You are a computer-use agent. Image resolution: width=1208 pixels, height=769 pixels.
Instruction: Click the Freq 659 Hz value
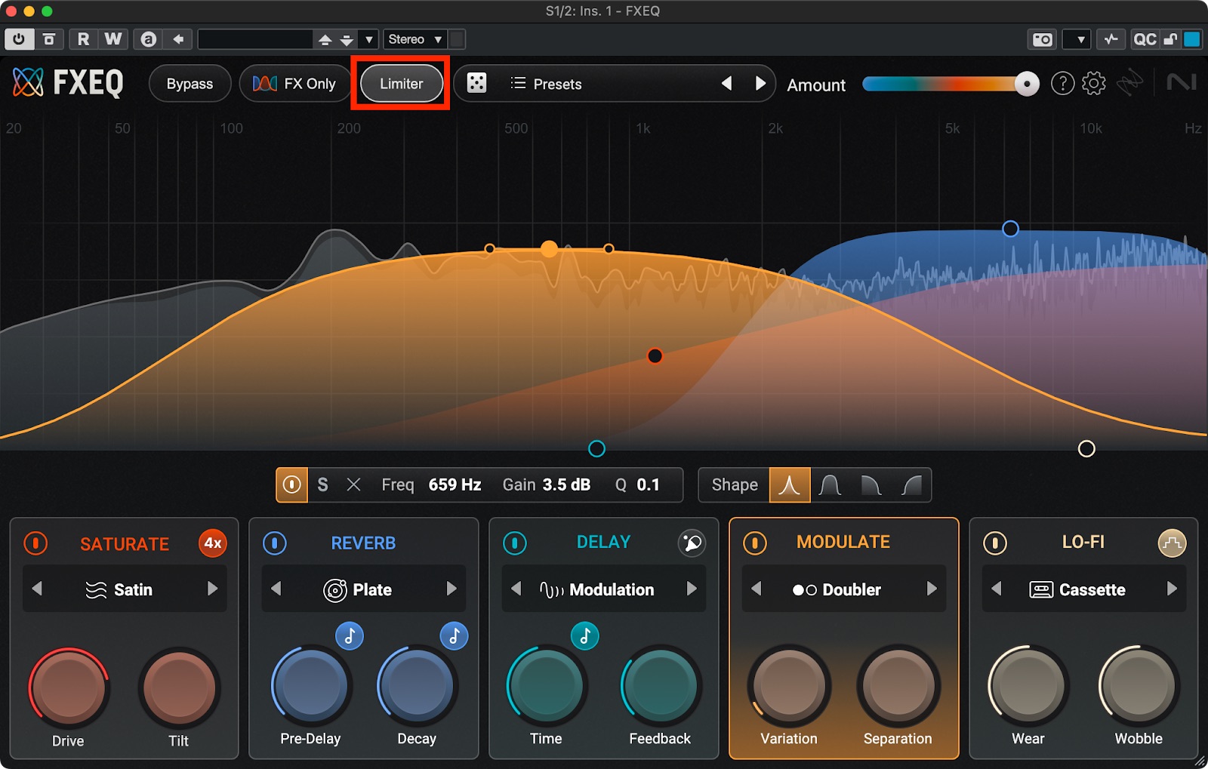(x=455, y=484)
